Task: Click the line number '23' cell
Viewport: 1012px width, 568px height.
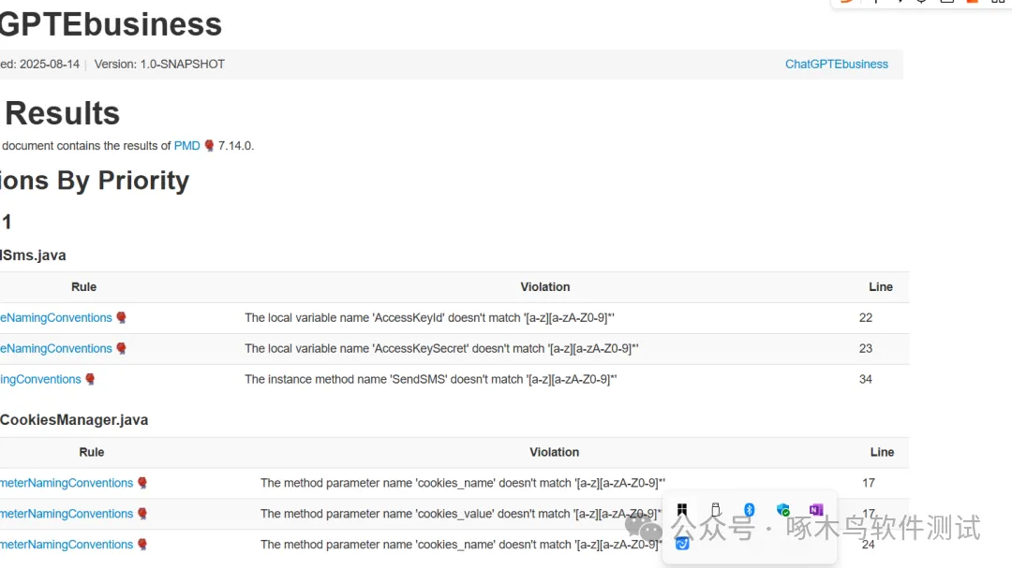Action: pyautogui.click(x=866, y=349)
